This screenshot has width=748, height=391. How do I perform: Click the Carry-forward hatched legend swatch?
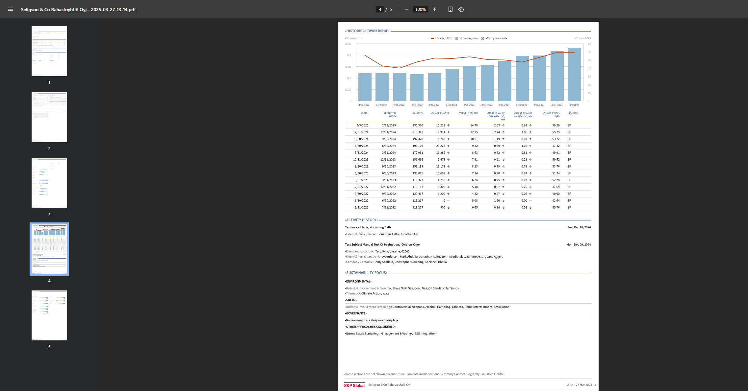tap(483, 38)
